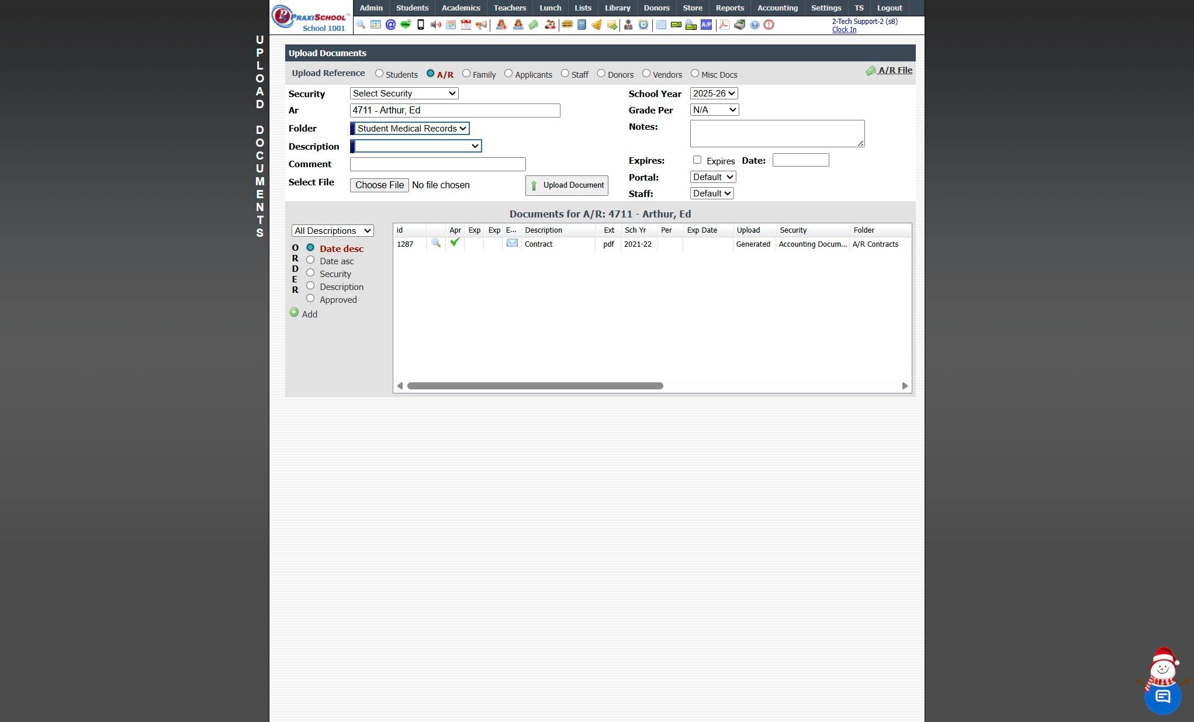This screenshot has height=722, width=1194.
Task: Open the Reports menu
Action: 729,8
